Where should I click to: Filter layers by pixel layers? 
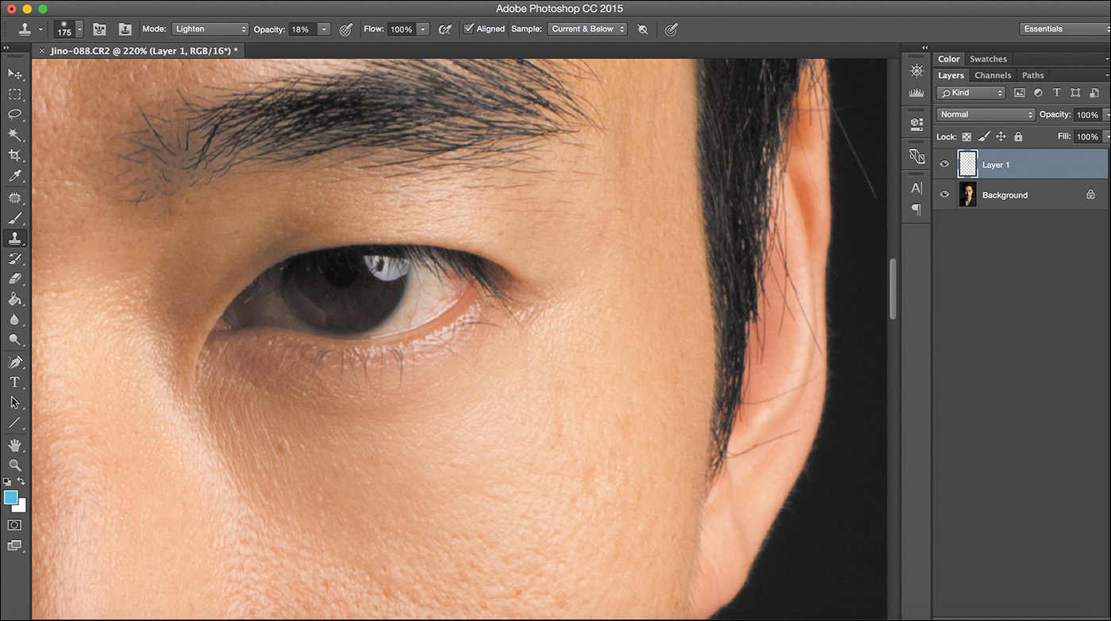pyautogui.click(x=1020, y=93)
